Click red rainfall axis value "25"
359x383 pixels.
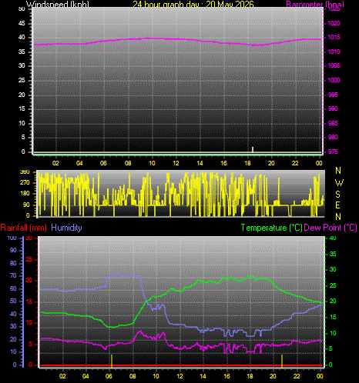point(29,259)
